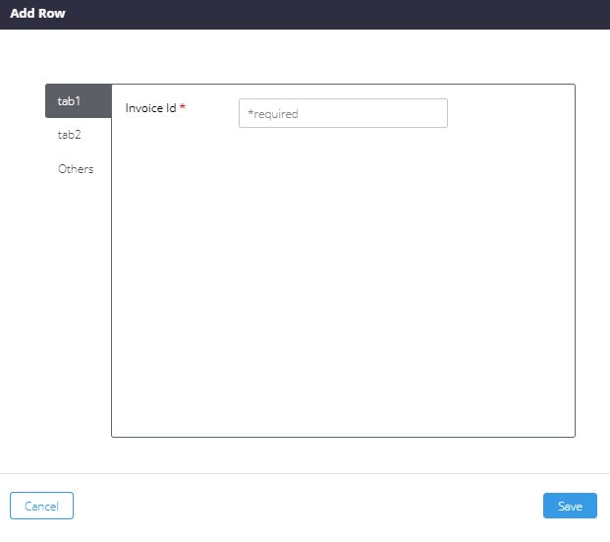Click the Cancel button
Image resolution: width=610 pixels, height=542 pixels.
pos(41,506)
